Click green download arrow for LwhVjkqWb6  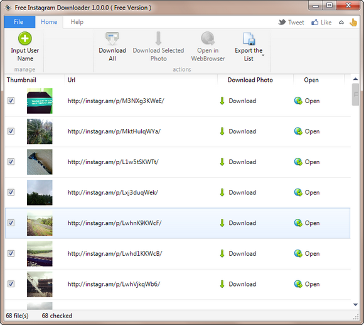click(222, 284)
